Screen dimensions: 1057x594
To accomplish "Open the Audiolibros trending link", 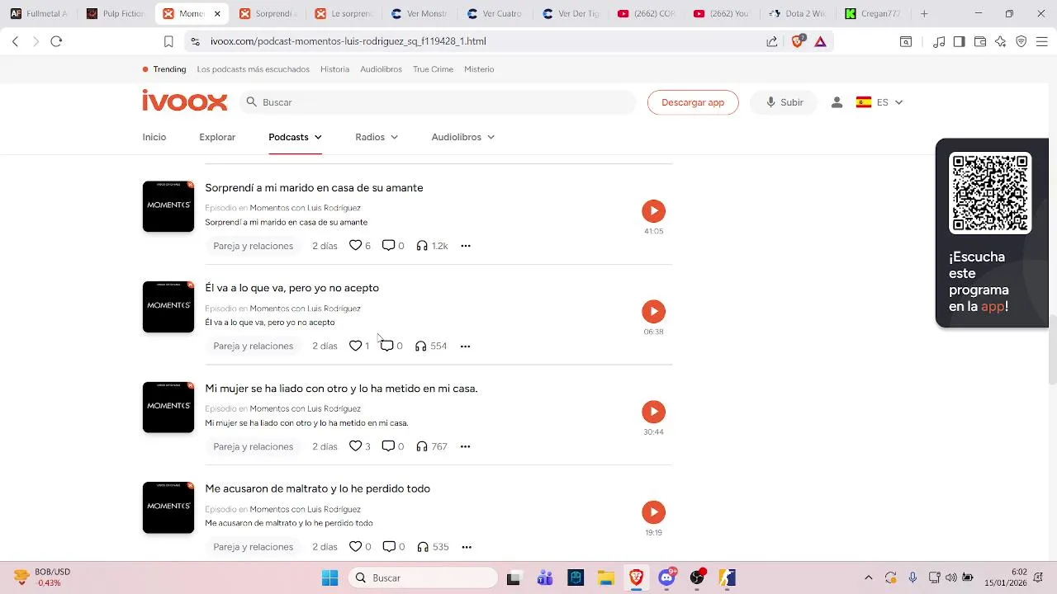I will point(381,69).
